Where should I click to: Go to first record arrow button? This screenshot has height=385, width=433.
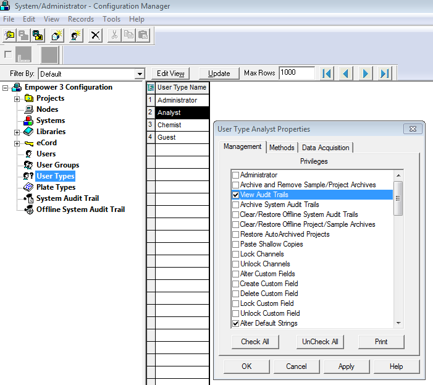(x=327, y=74)
